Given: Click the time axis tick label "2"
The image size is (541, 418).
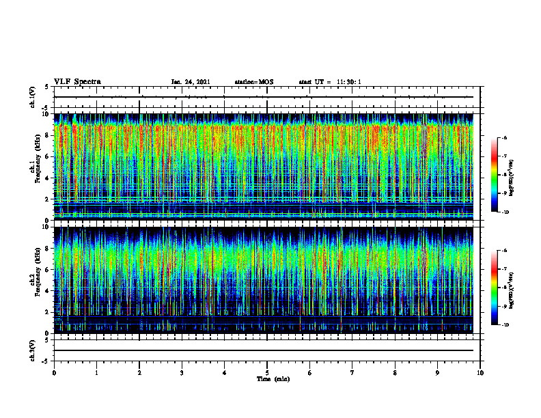Looking at the screenshot, I should point(139,373).
